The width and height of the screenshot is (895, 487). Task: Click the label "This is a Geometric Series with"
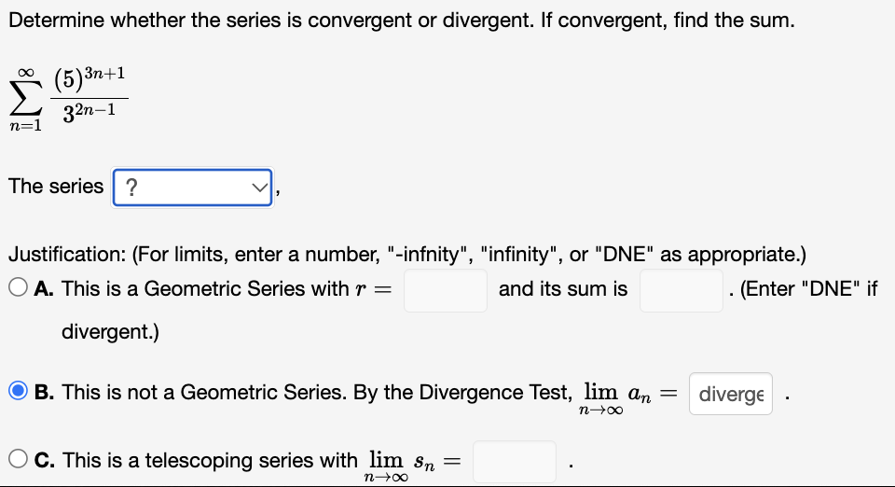pyautogui.click(x=205, y=289)
